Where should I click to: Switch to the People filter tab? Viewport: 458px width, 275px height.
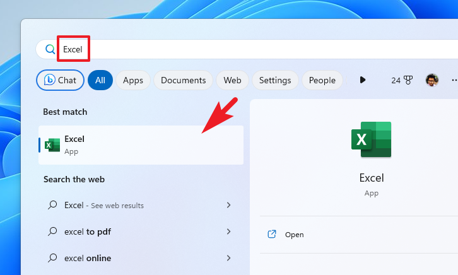(322, 80)
